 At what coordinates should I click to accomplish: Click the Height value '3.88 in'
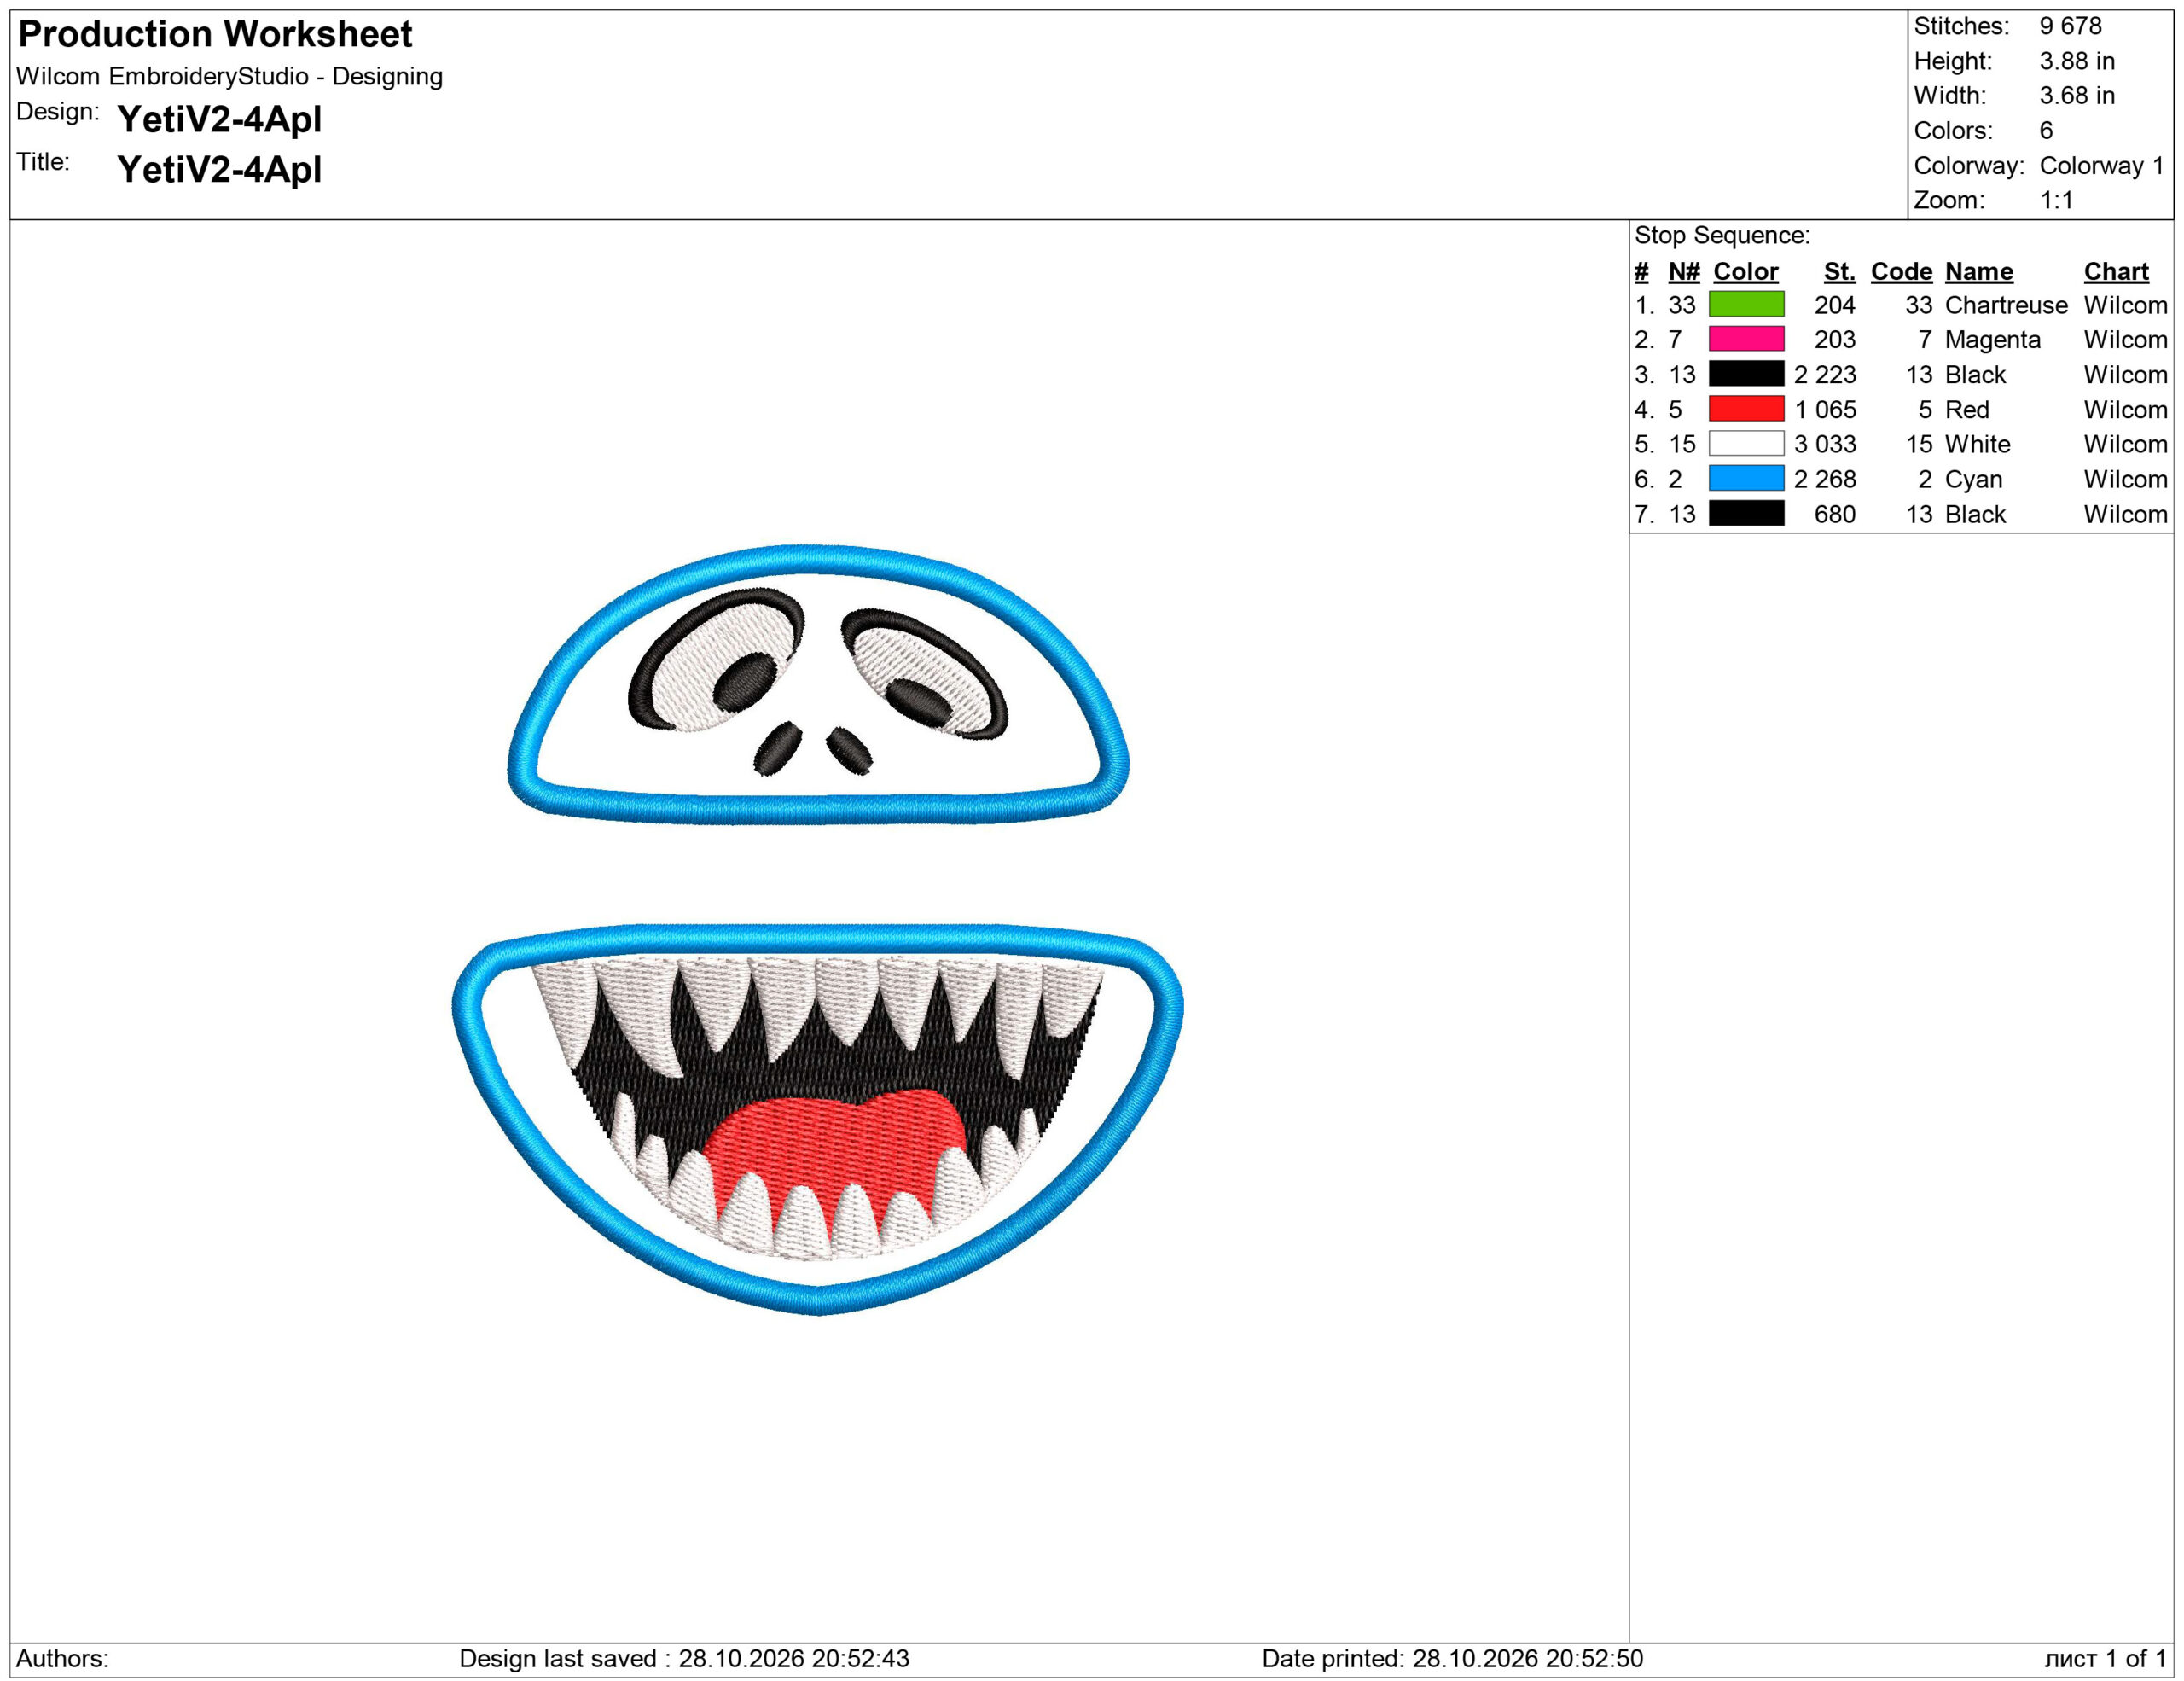click(2077, 61)
